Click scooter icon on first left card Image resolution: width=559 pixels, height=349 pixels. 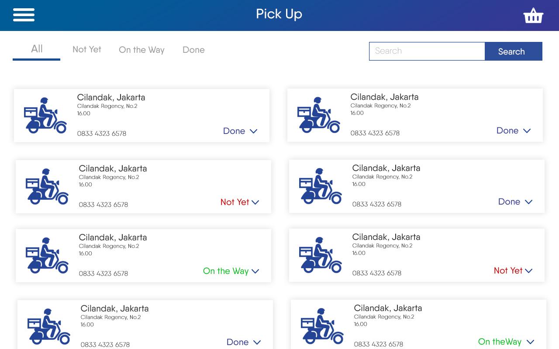coord(45,116)
